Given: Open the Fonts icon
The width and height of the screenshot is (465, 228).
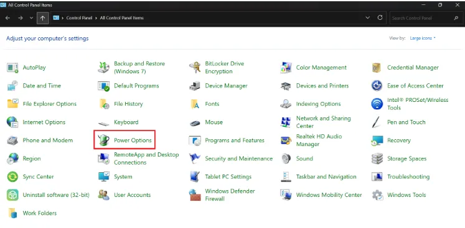Looking at the screenshot, I should pos(195,104).
